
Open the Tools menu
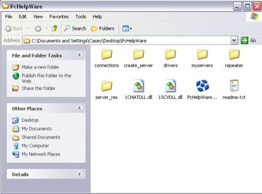(x=81, y=17)
